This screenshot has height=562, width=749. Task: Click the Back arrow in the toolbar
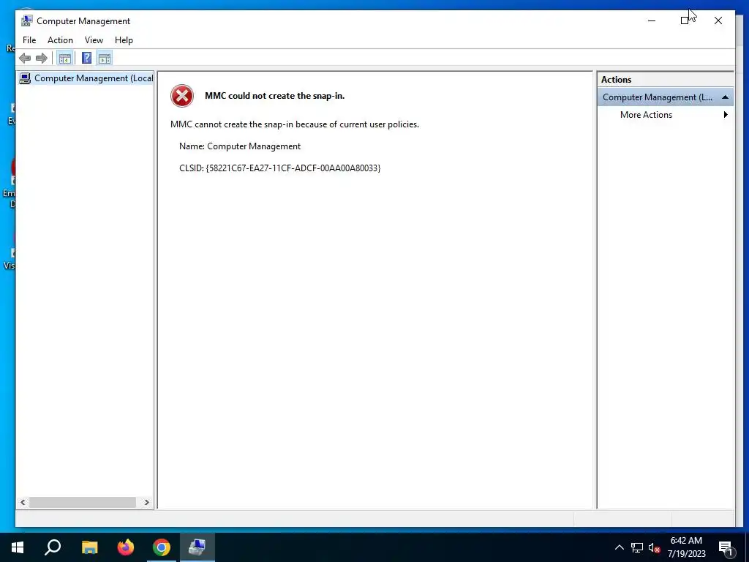(25, 59)
